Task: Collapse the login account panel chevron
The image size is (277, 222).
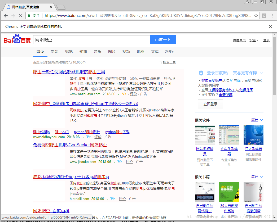Action: (262, 73)
